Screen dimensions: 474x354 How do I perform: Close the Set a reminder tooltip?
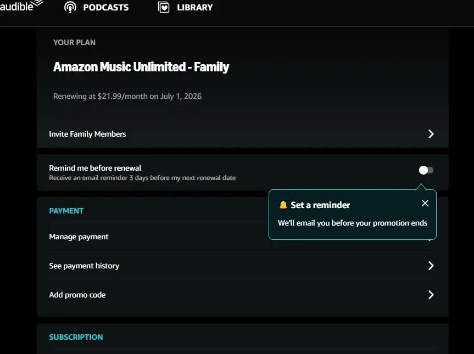coord(425,203)
